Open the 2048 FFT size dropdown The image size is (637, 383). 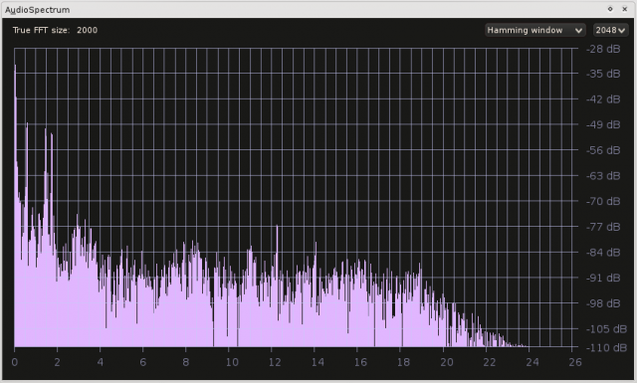[610, 30]
